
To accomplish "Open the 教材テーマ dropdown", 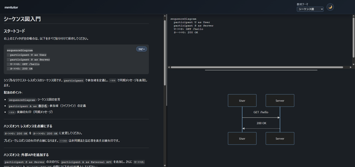I will (310, 9).
